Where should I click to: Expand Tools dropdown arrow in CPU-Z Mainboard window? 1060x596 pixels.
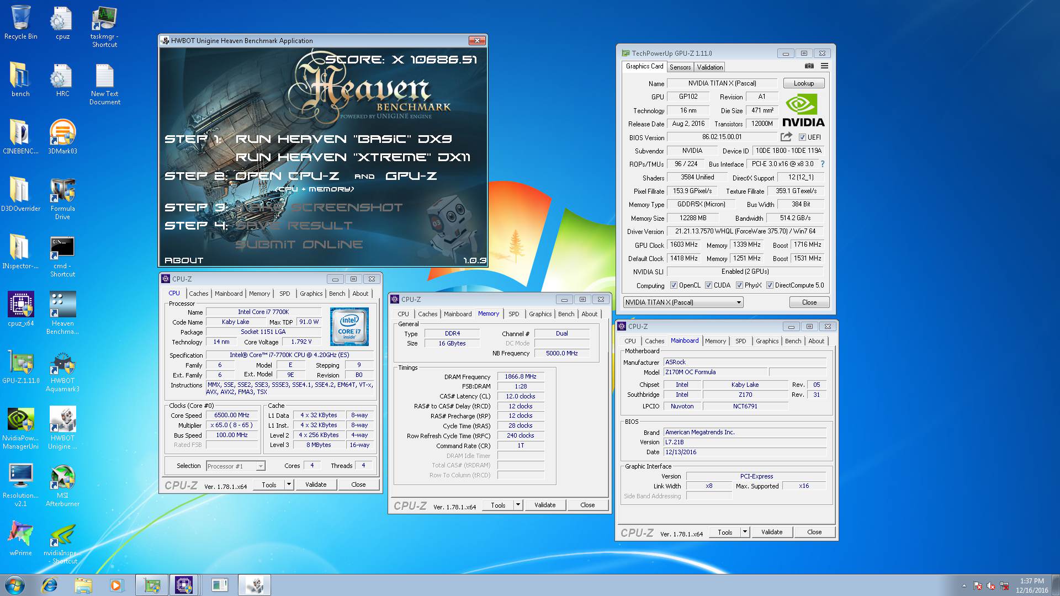[x=744, y=532]
